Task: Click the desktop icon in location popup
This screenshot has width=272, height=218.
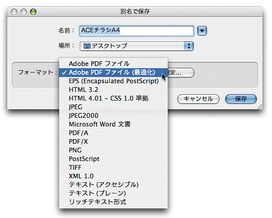Action: pyautogui.click(x=87, y=46)
